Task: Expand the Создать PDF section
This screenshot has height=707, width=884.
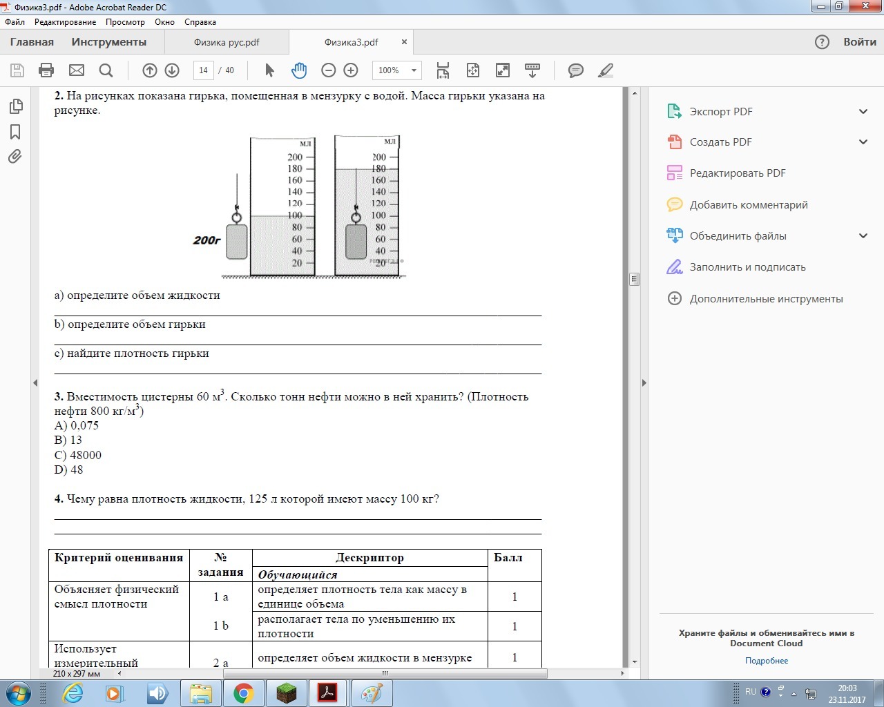Action: (863, 142)
